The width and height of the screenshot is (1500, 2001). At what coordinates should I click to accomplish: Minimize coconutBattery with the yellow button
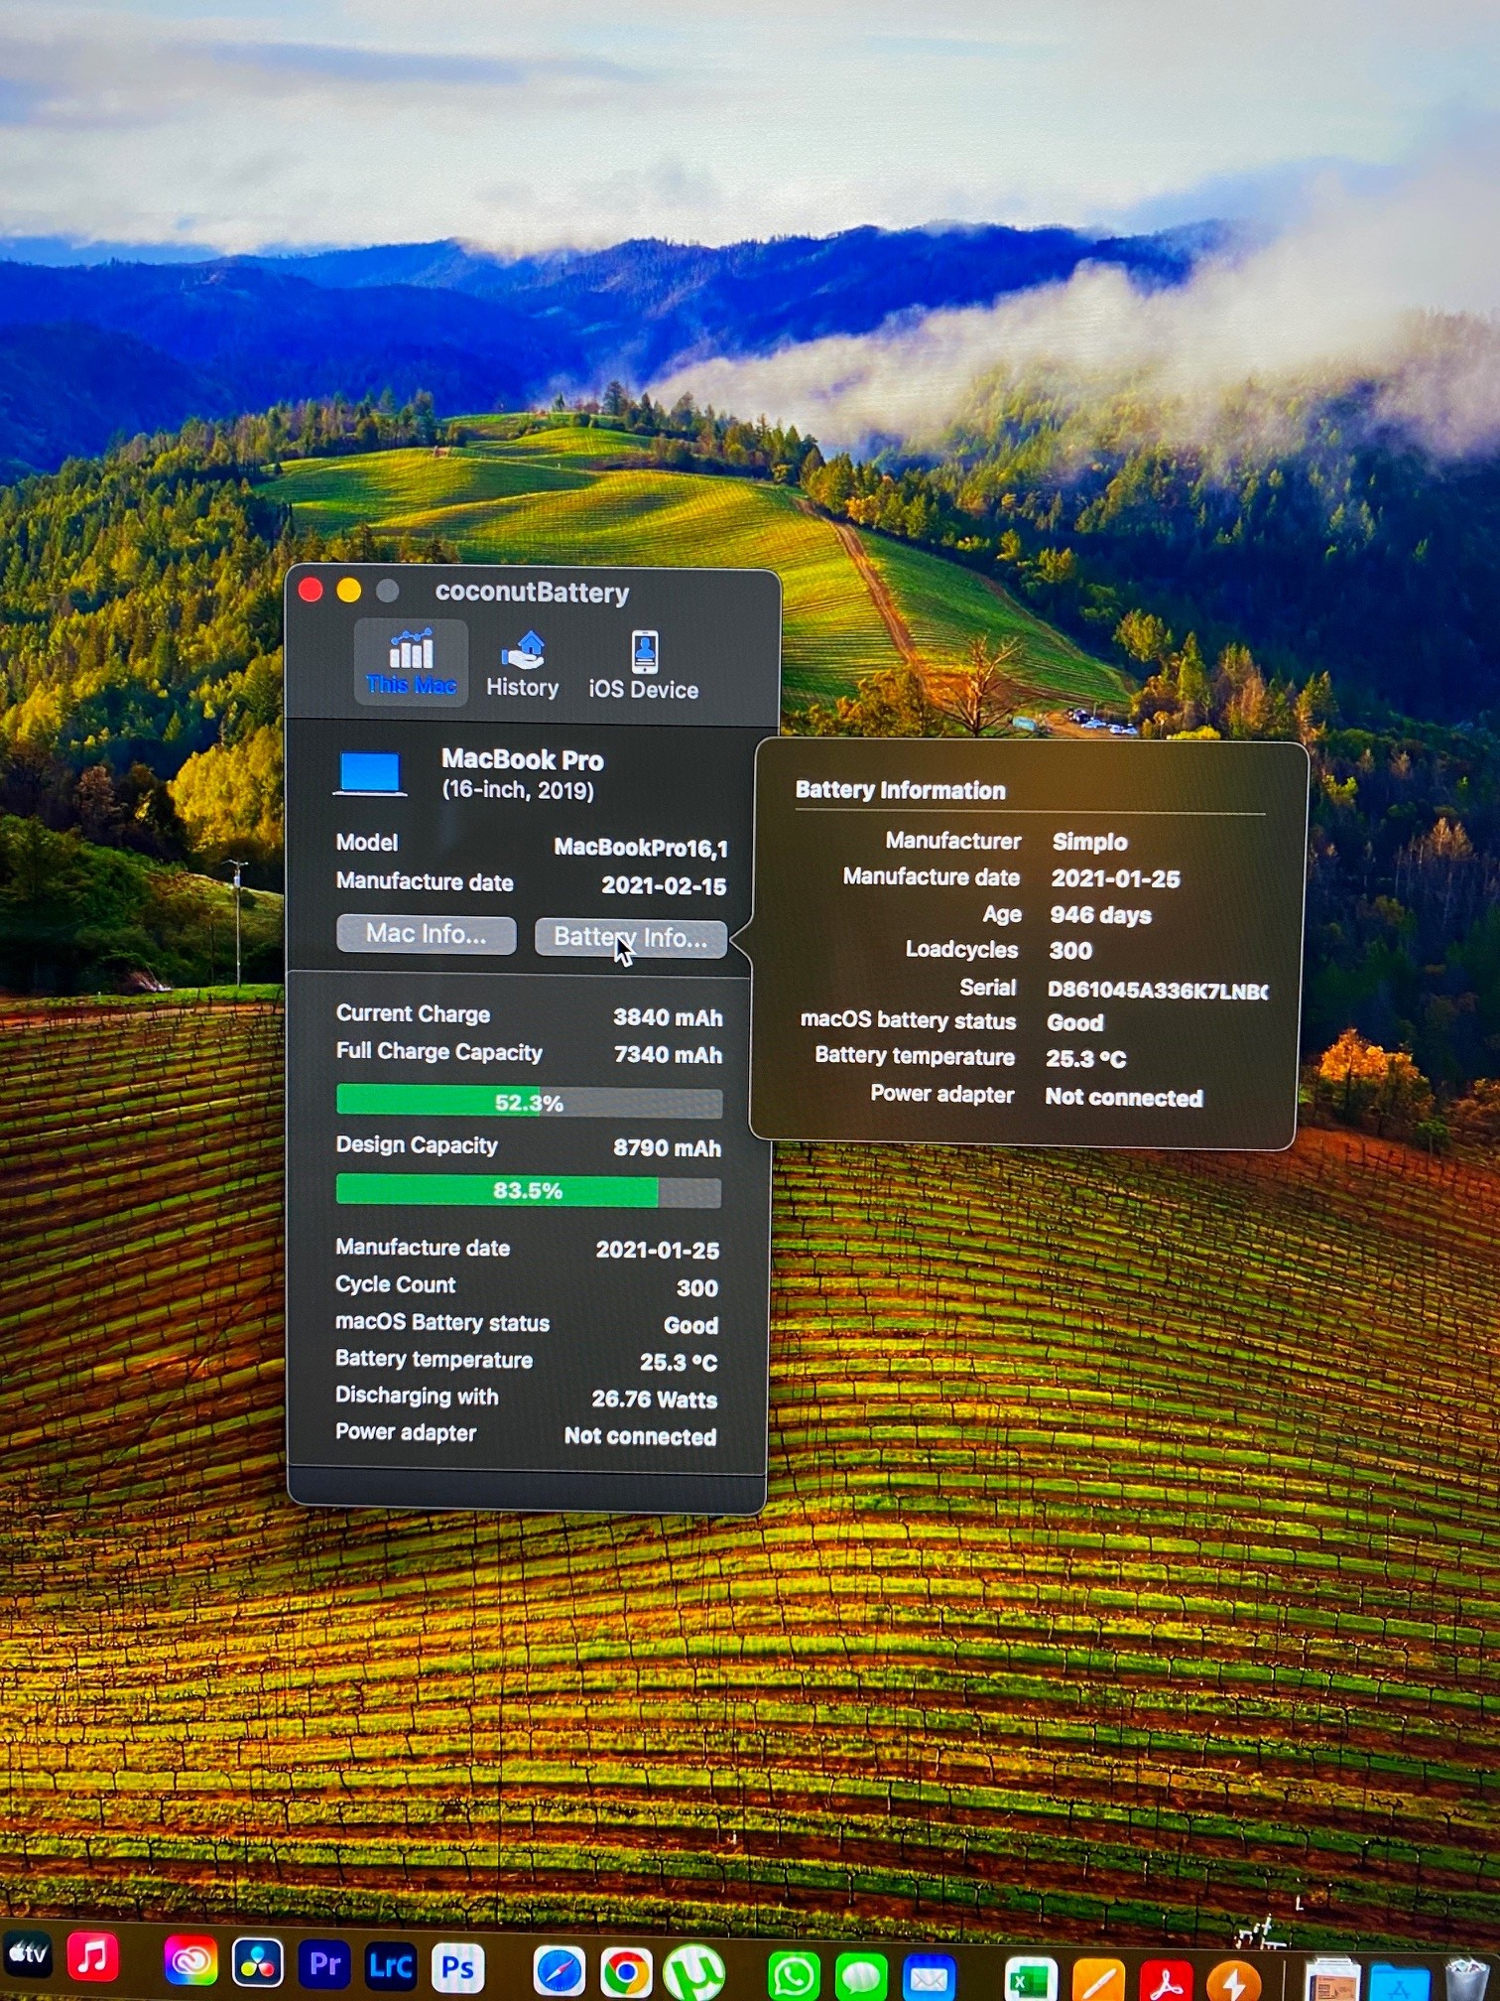point(349,591)
